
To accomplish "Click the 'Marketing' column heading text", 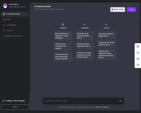I will tap(85, 28).
